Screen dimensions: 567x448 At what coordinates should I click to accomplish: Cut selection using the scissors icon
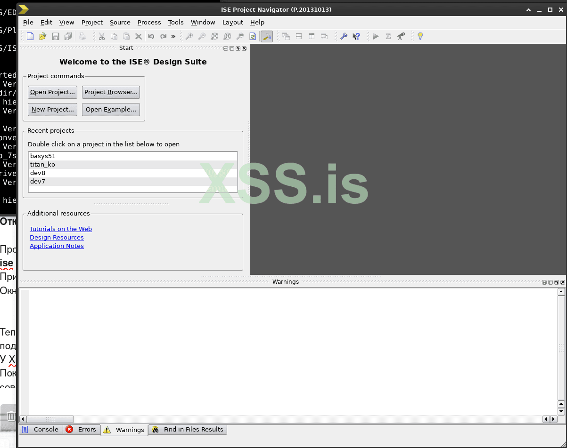click(102, 36)
